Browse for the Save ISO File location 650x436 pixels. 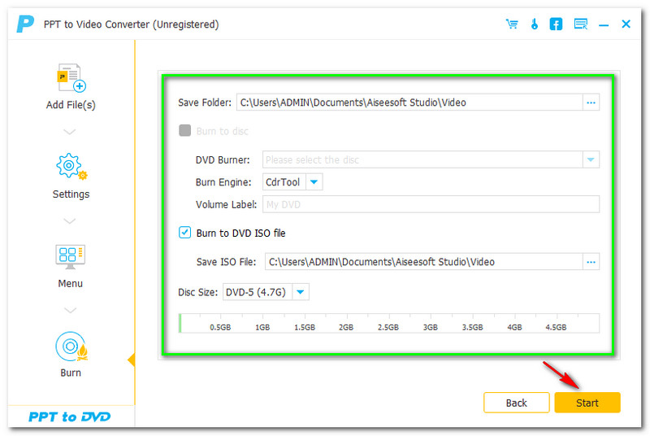pos(591,262)
